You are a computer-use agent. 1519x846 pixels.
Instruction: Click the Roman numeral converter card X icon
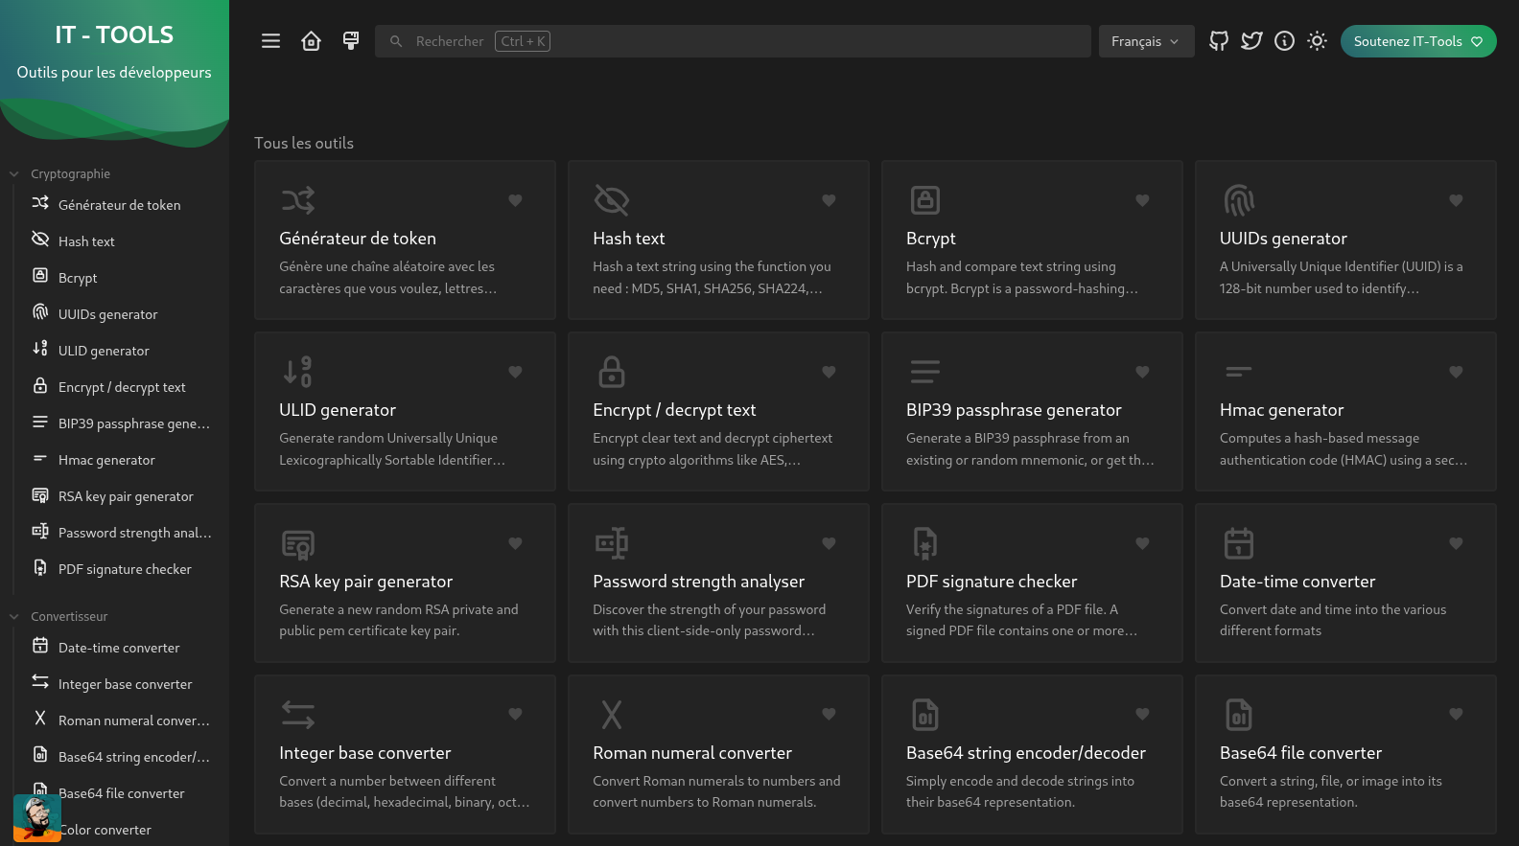click(612, 715)
